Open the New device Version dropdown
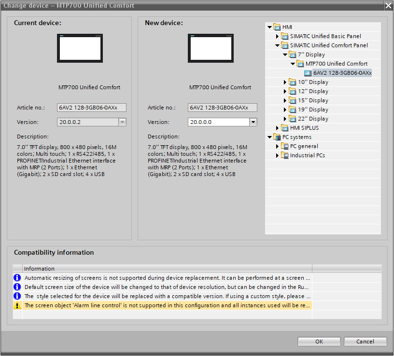394x356 pixels. pos(253,122)
